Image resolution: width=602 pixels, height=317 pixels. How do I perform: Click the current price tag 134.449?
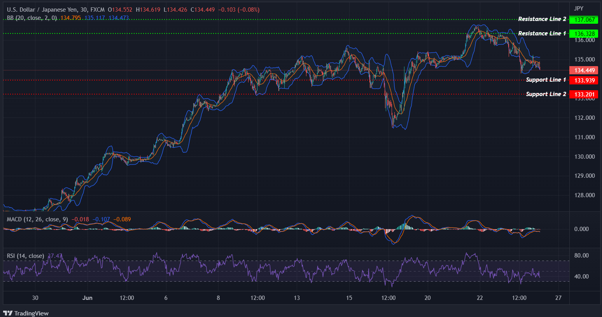tap(584, 70)
